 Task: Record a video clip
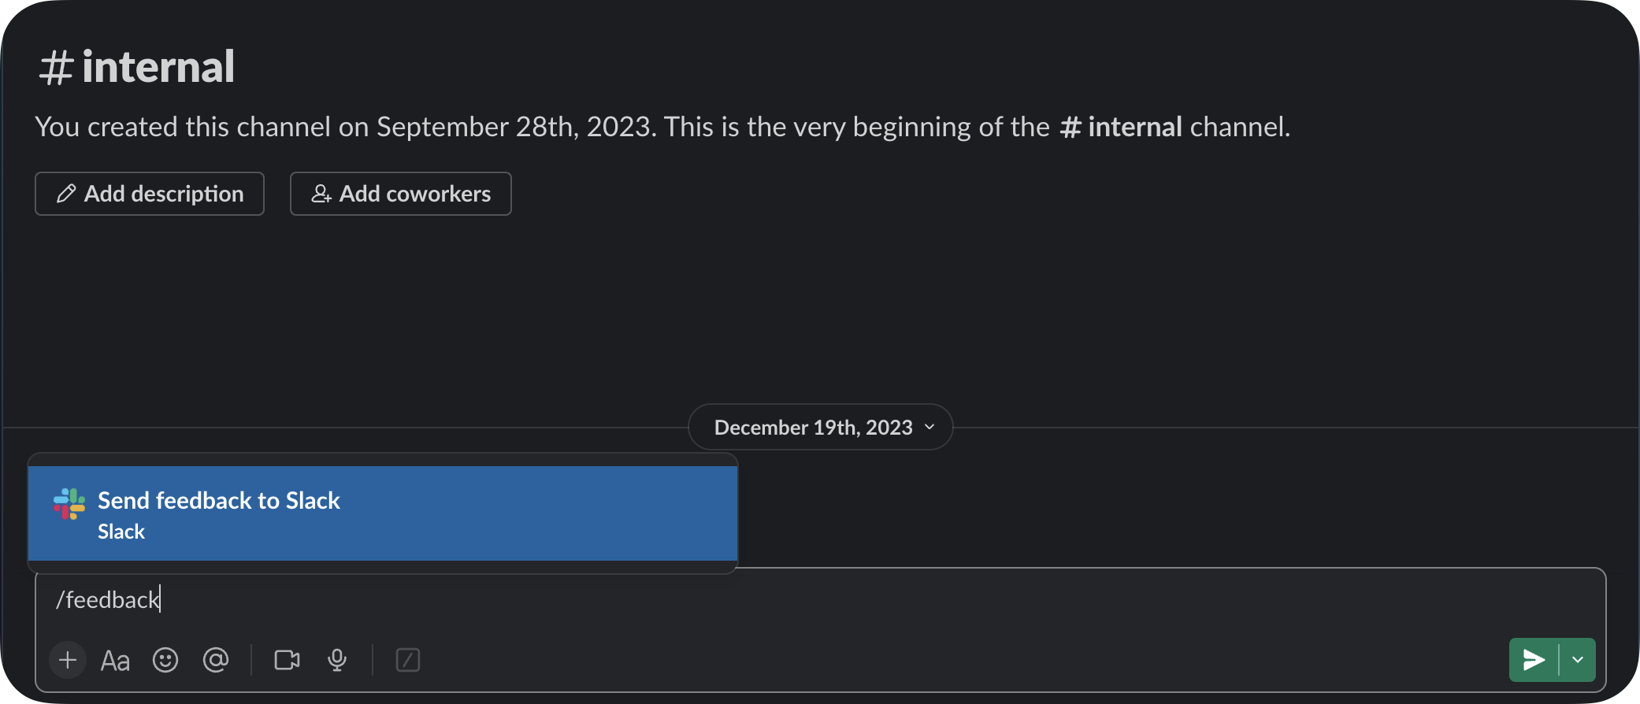coord(286,660)
